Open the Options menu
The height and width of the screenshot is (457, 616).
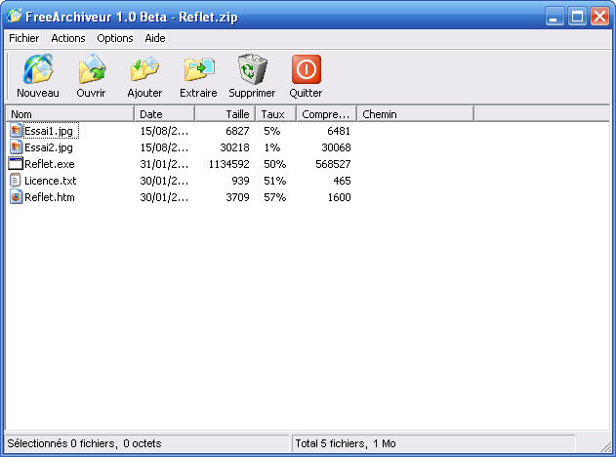click(115, 38)
